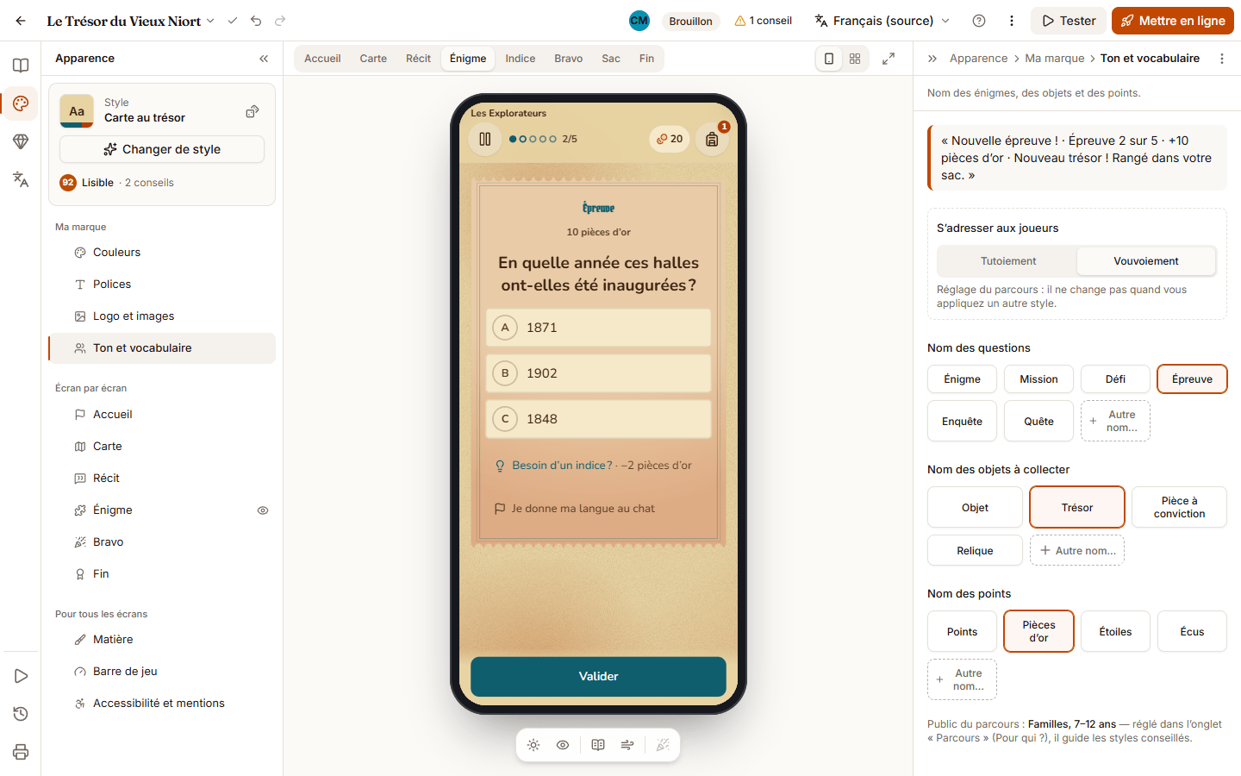
Task: Click Changer de style
Action: (162, 149)
